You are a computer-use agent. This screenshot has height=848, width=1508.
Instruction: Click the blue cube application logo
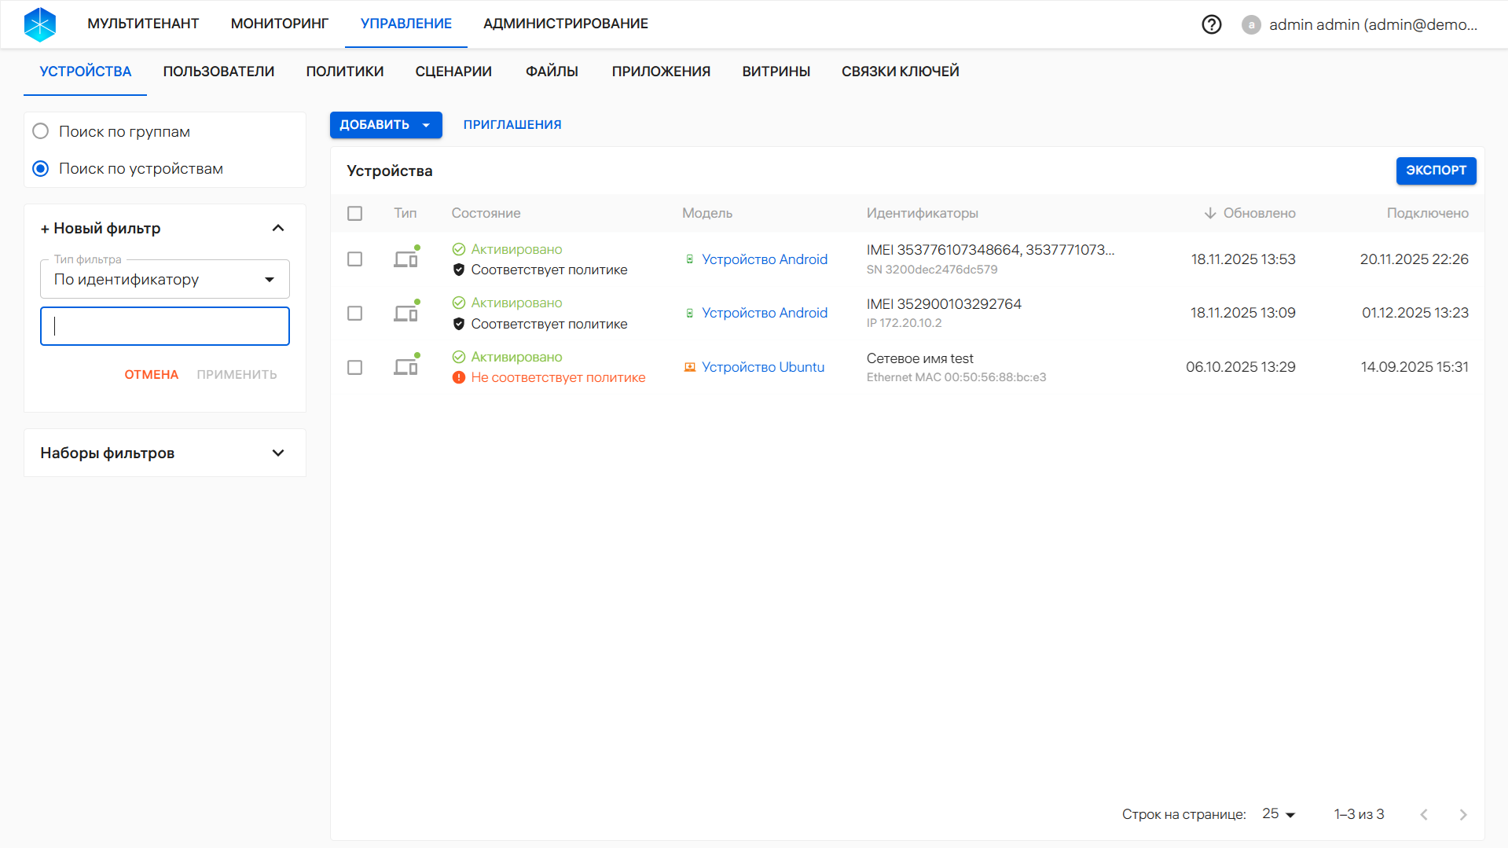(x=40, y=24)
